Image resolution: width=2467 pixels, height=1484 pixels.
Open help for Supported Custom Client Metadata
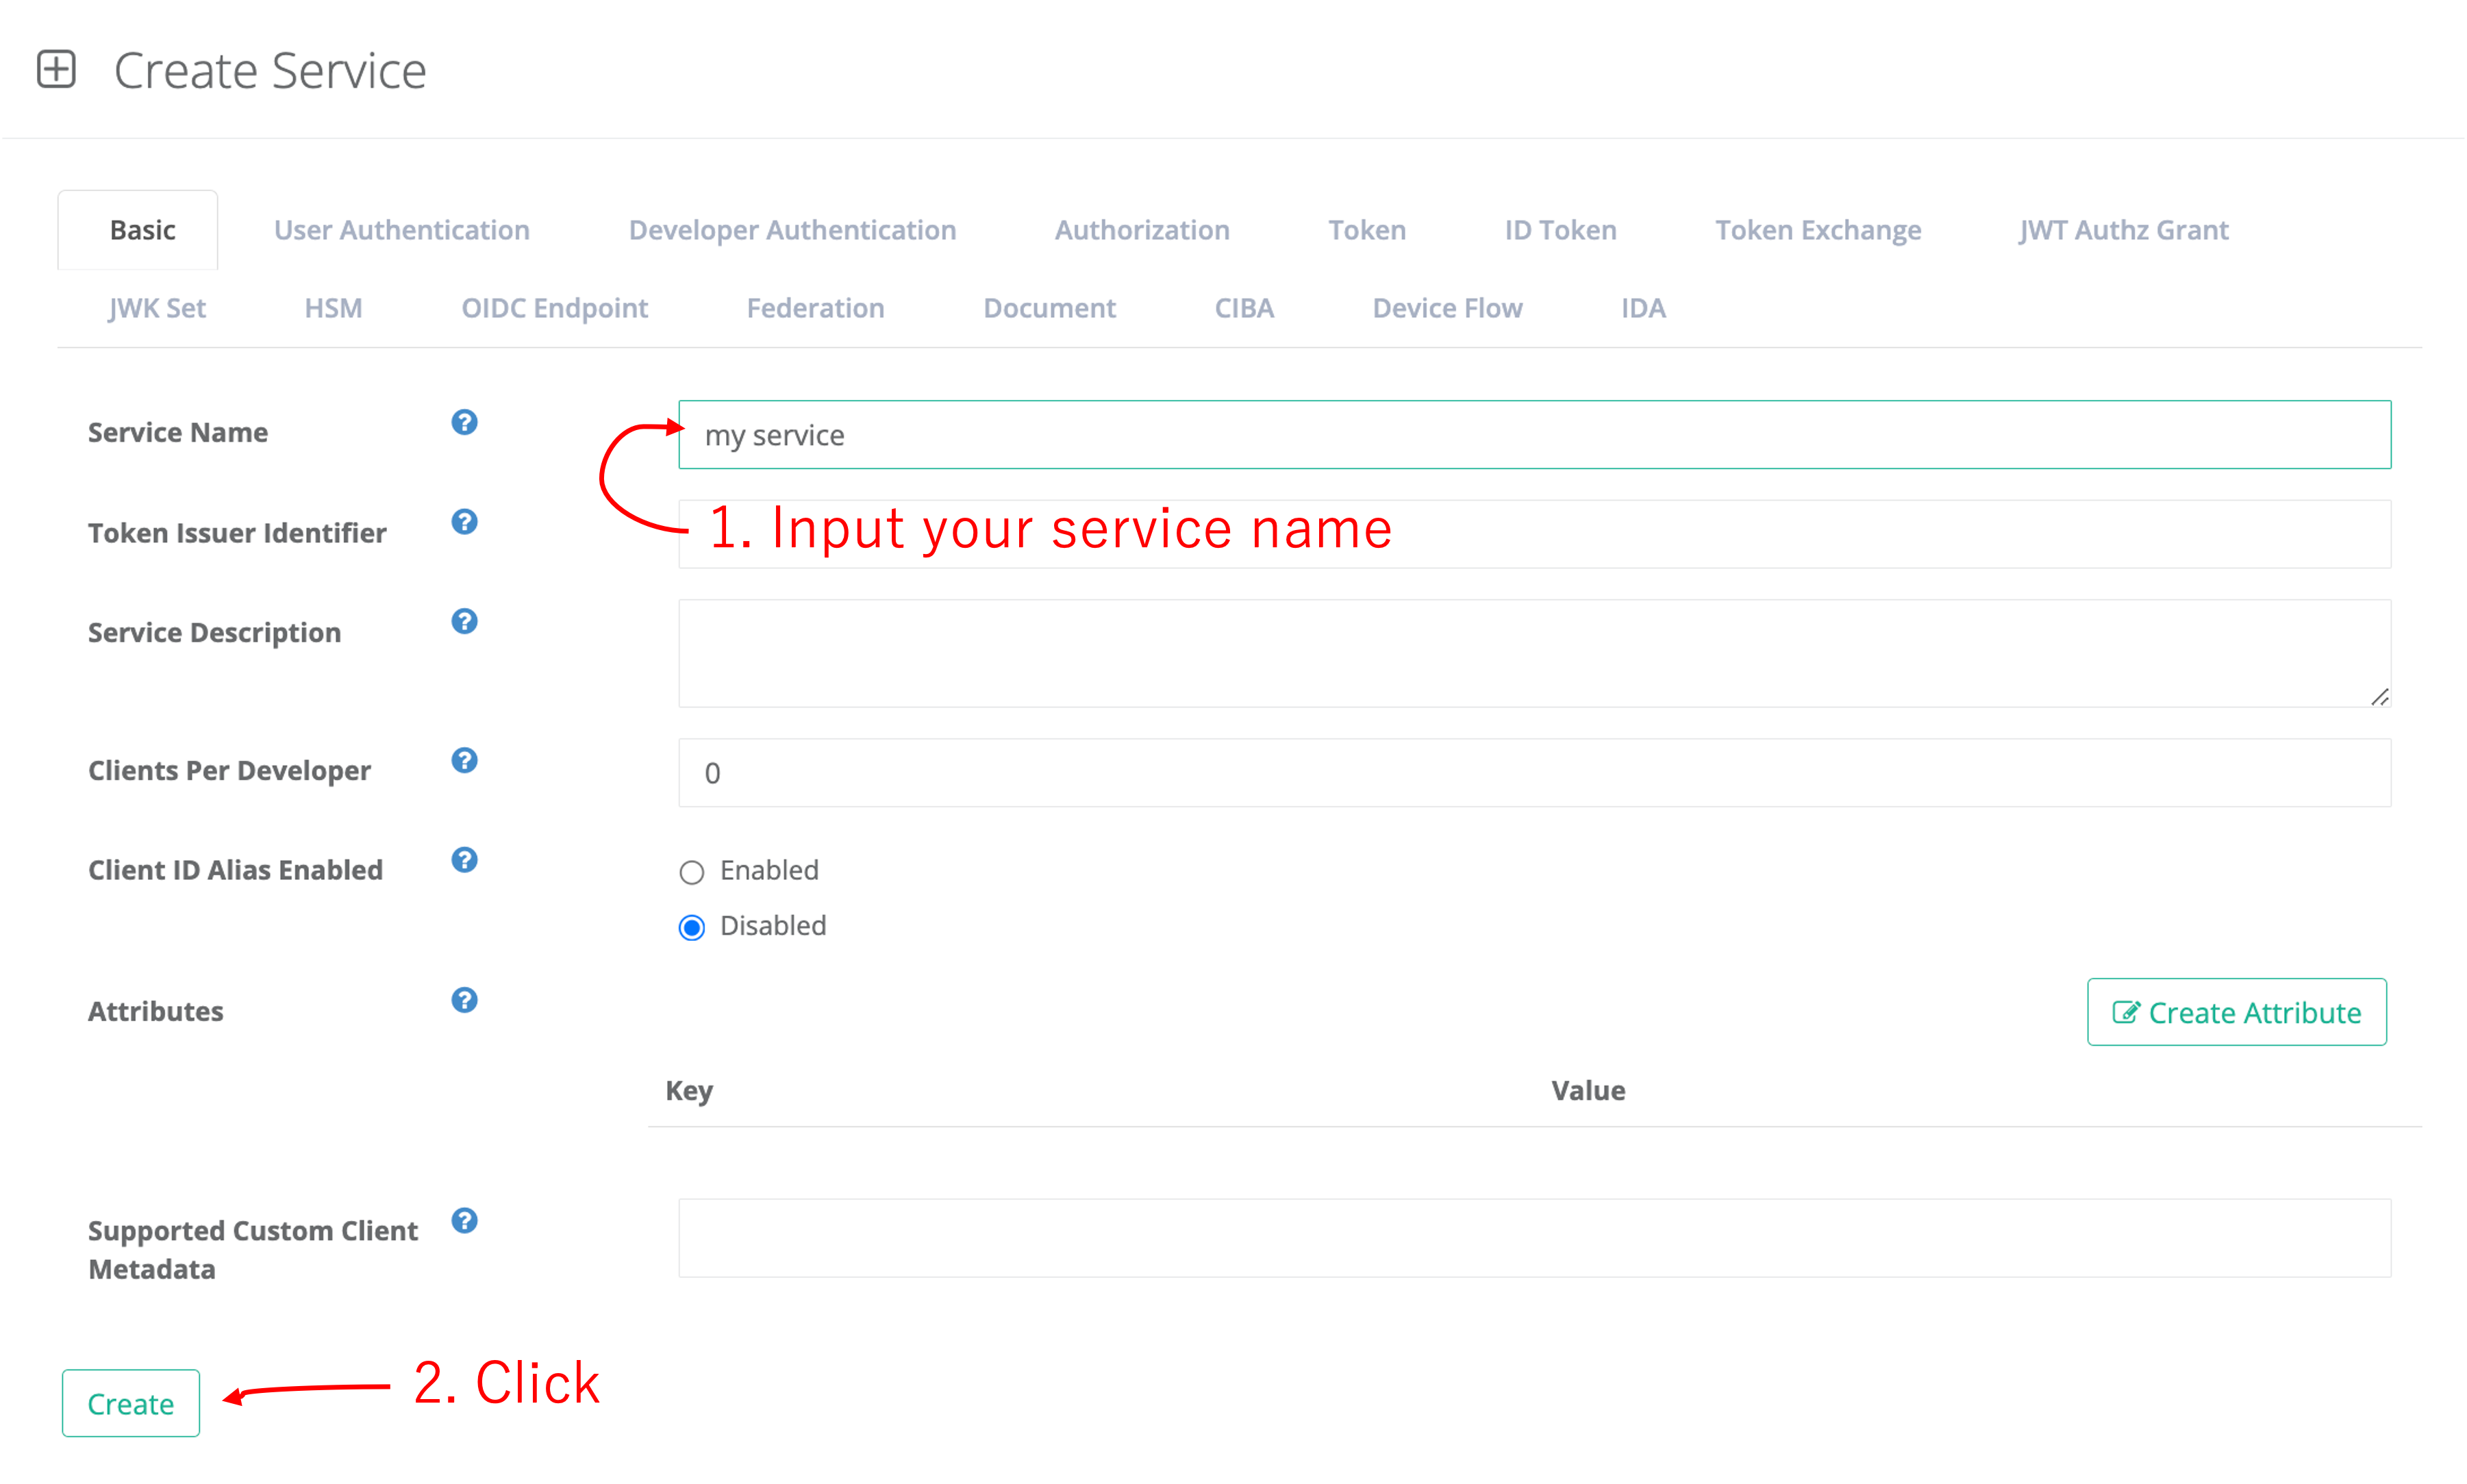pyautogui.click(x=464, y=1220)
